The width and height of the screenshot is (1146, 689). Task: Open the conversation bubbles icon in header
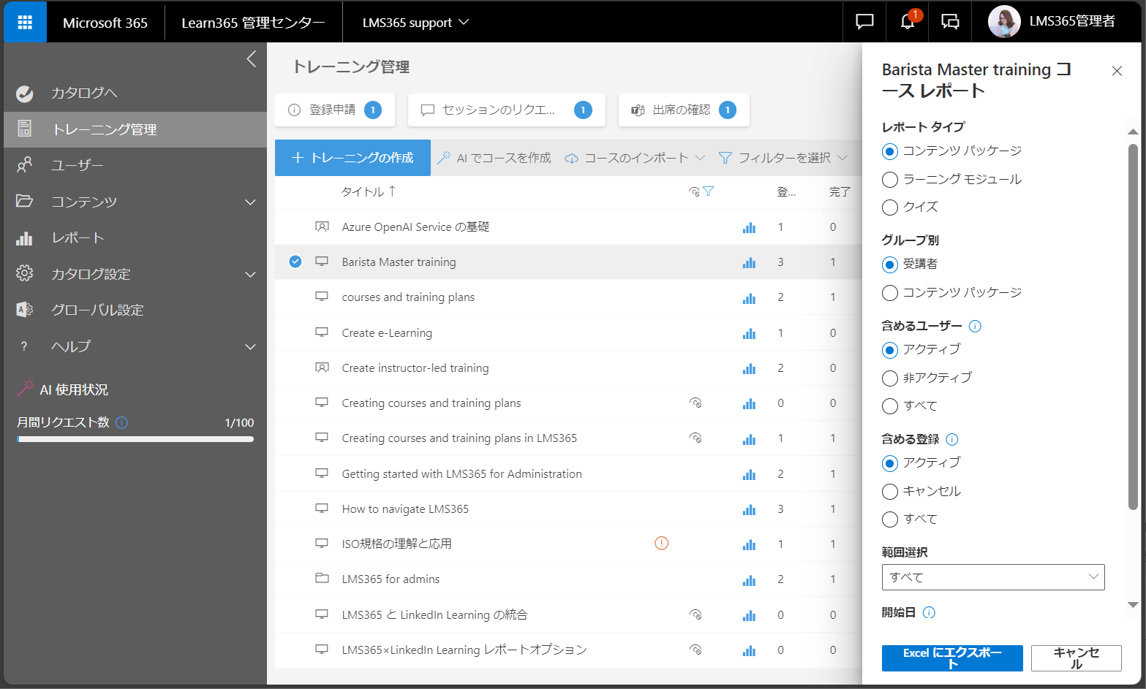pyautogui.click(x=950, y=22)
